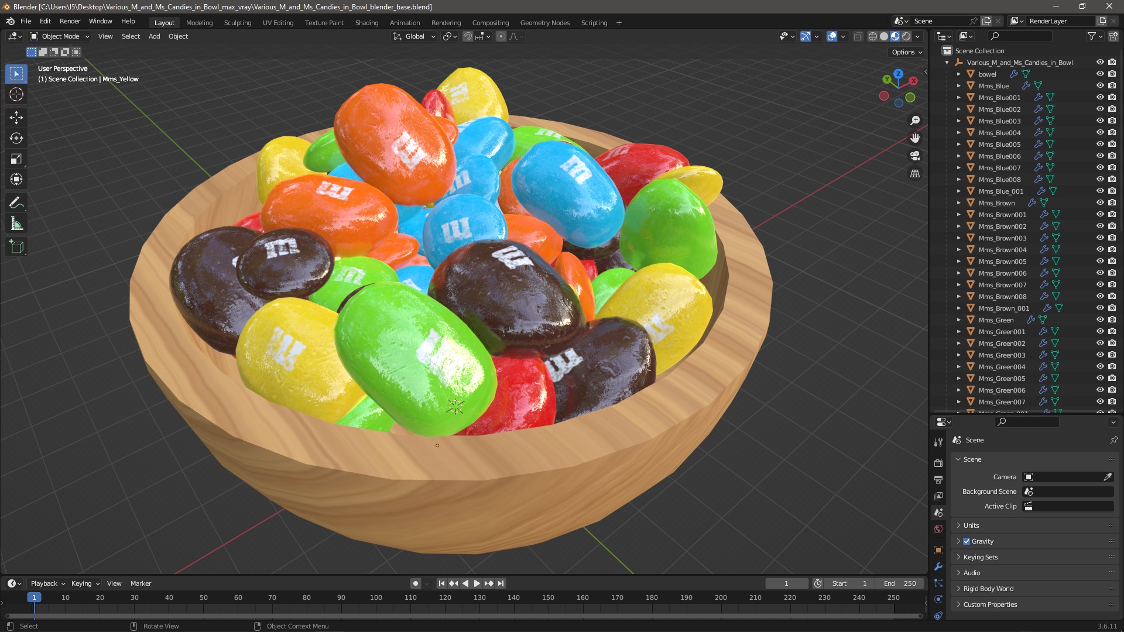Open the Playback dropdown in timeline

pyautogui.click(x=47, y=583)
